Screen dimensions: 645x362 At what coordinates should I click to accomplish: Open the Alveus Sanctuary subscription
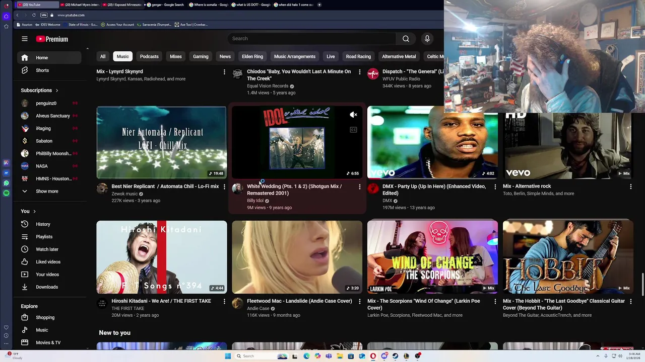click(49, 116)
